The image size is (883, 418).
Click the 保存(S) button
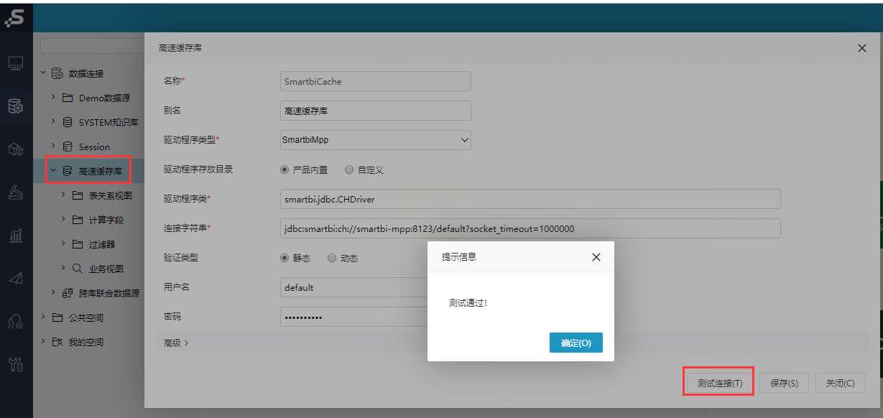784,383
